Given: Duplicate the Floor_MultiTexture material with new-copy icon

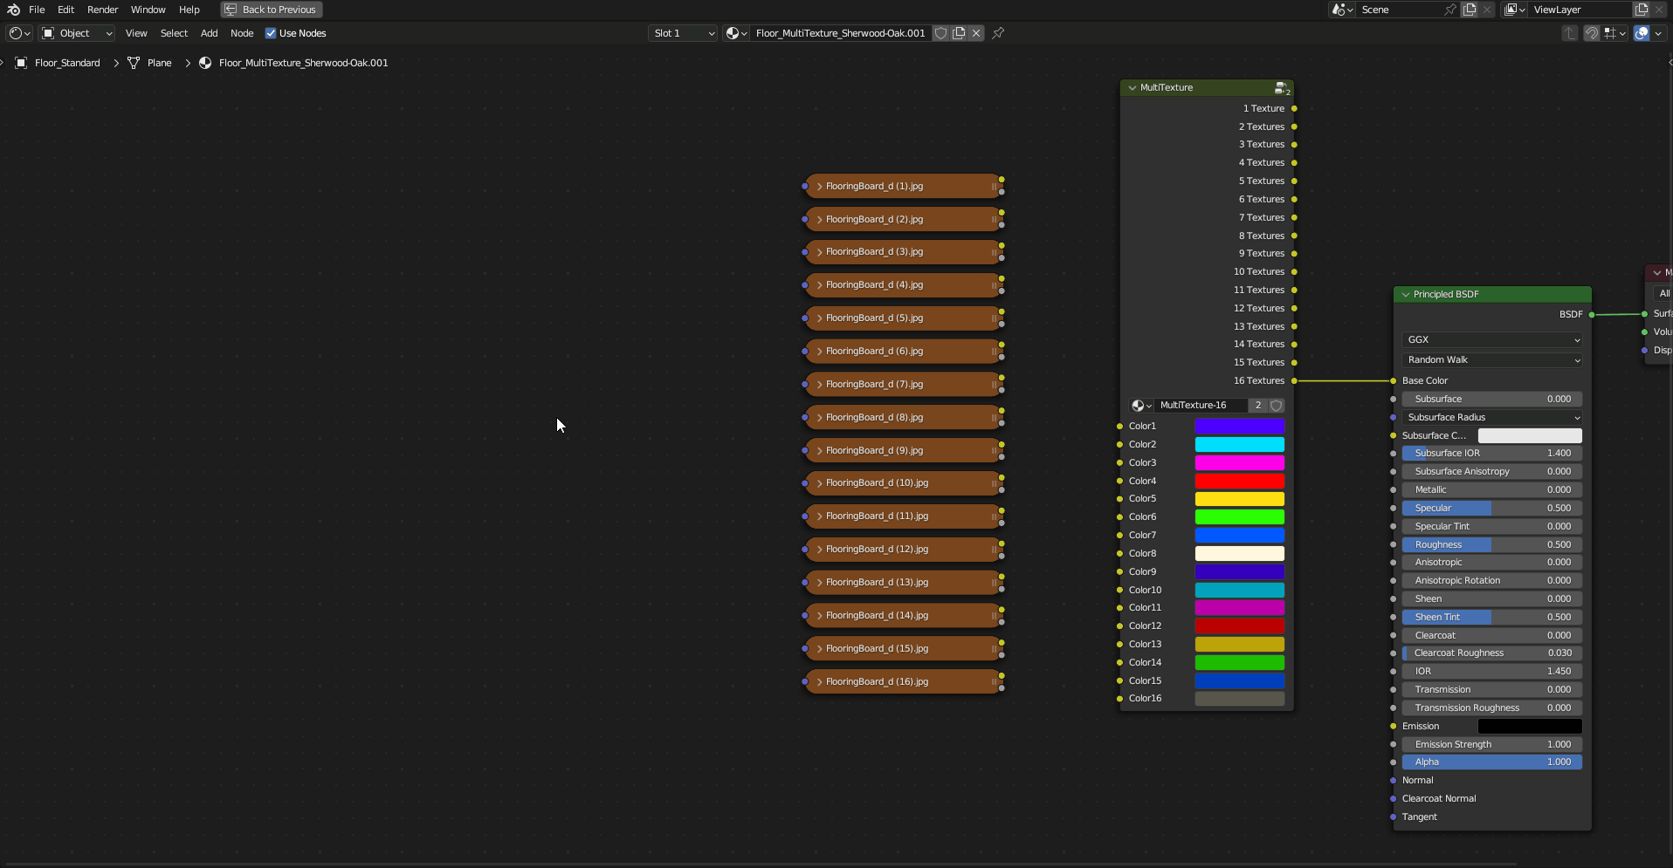Looking at the screenshot, I should (959, 33).
